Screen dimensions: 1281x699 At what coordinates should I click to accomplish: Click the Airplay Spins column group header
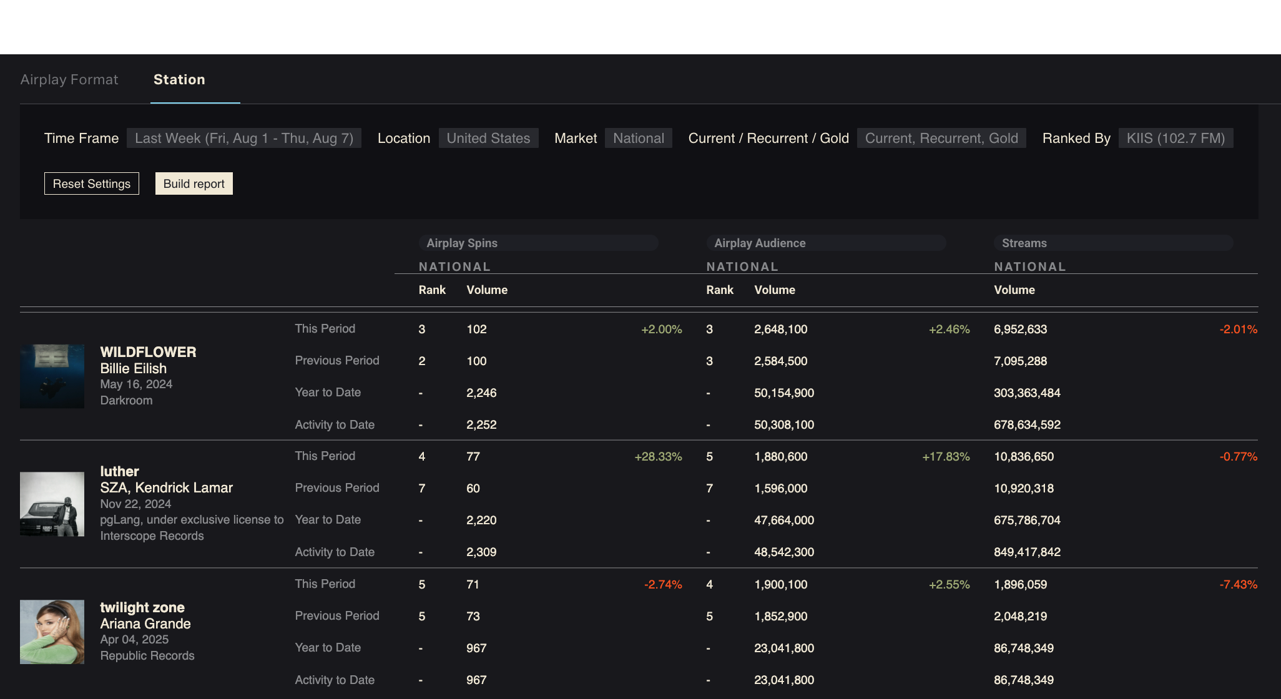462,243
